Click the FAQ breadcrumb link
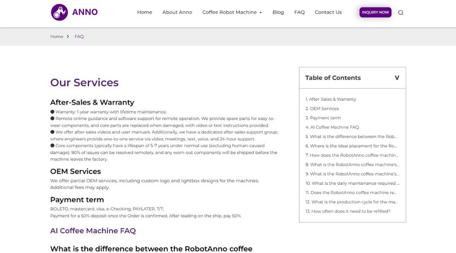Screen dimensions: 456x253 coord(79,37)
